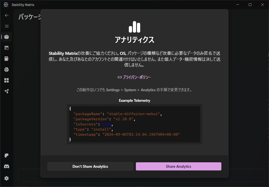Open the Discord link icon

[x=7, y=167]
